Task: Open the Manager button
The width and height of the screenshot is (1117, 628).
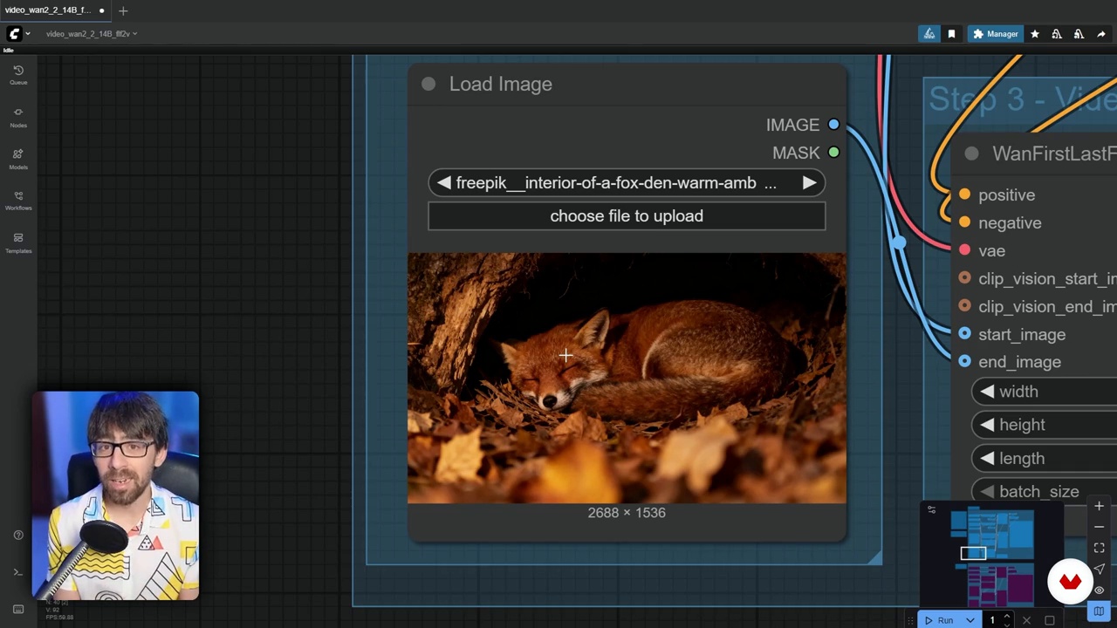Action: (x=995, y=34)
